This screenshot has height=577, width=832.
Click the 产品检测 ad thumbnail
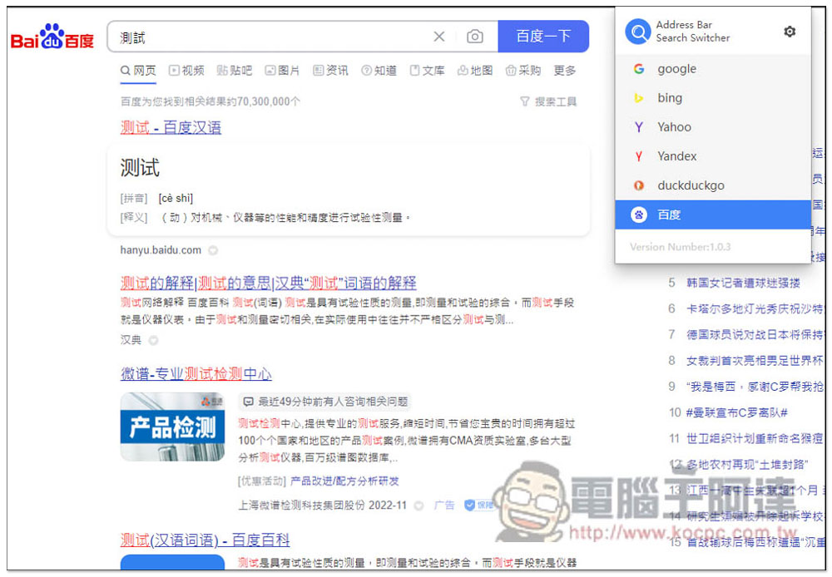click(x=172, y=427)
